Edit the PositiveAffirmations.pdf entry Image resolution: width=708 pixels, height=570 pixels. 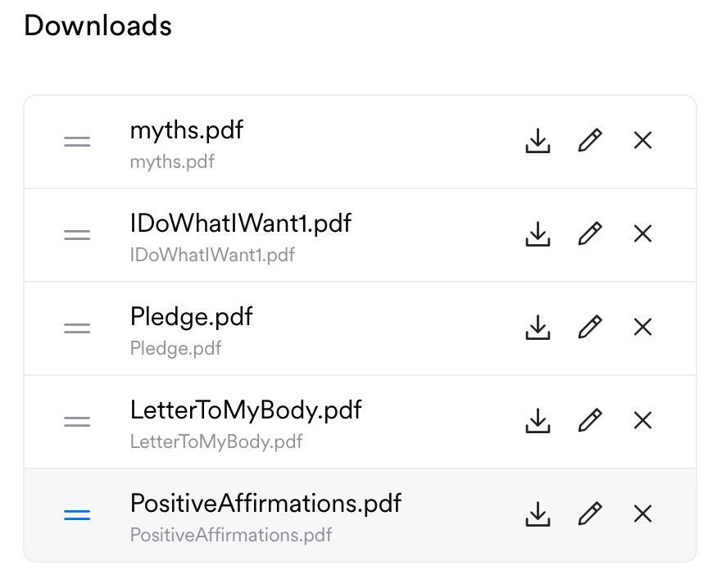point(590,515)
